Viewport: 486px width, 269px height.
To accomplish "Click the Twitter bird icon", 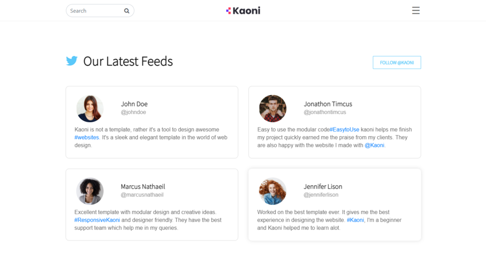I will coord(72,61).
